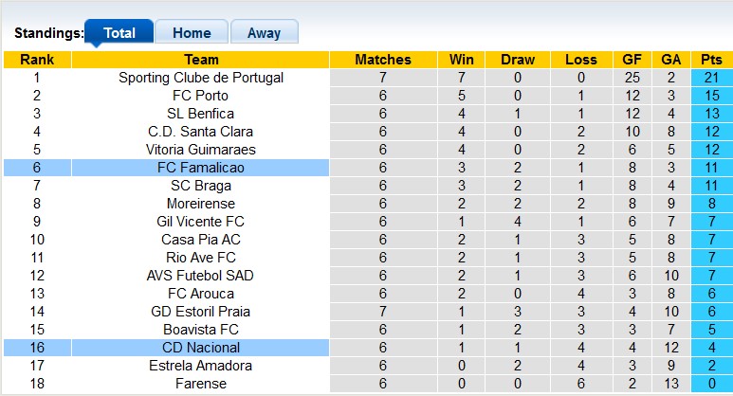Screen dimensions: 733x396
Task: Switch to the Home standings tab
Action: point(192,32)
